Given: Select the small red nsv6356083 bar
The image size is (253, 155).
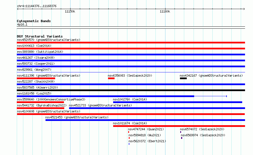Looking at the screenshot, I should coord(111,78).
